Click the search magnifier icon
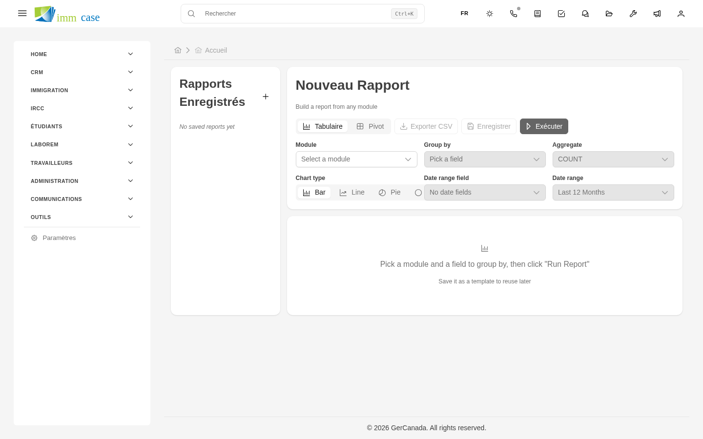 click(191, 14)
